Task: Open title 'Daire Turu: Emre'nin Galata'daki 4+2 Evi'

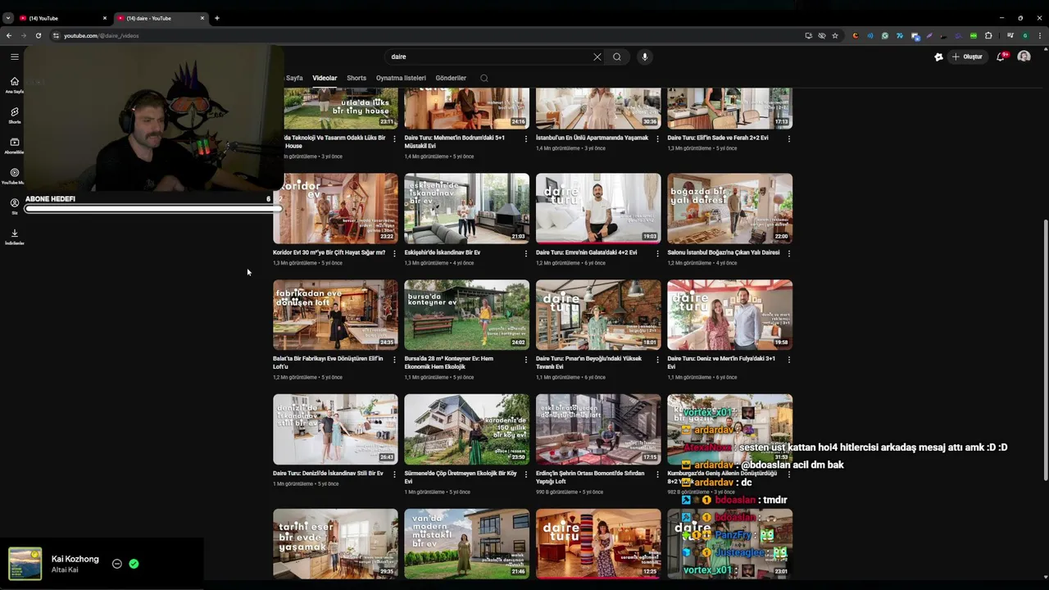Action: tap(586, 252)
